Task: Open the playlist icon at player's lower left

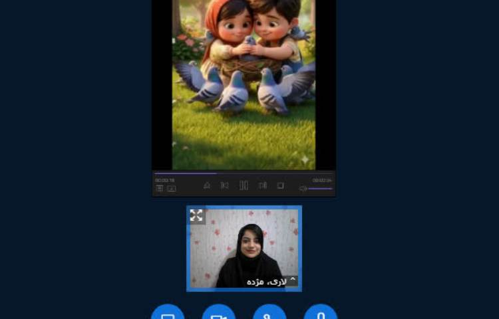Action: [160, 189]
